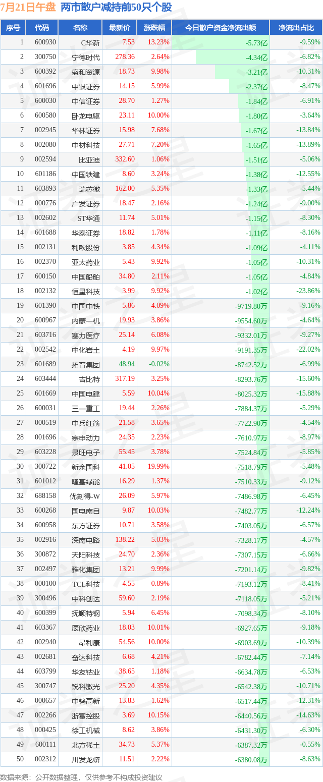This screenshot has height=782, width=323.
Task: Click the outflow ratio -23.86%
Action: click(x=308, y=291)
